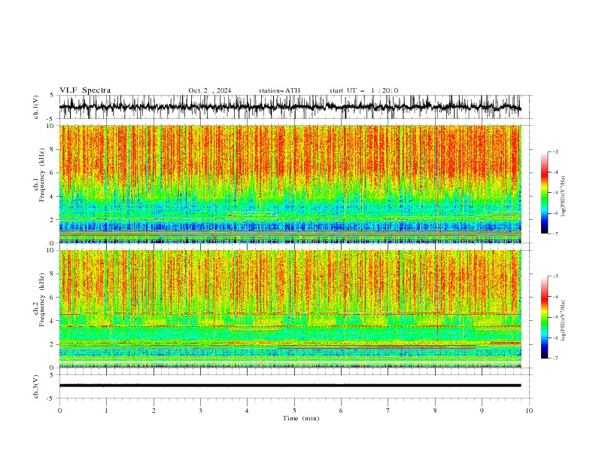The width and height of the screenshot is (596, 461).
Task: Click time-axis tick label "9"
Action: coord(482,411)
